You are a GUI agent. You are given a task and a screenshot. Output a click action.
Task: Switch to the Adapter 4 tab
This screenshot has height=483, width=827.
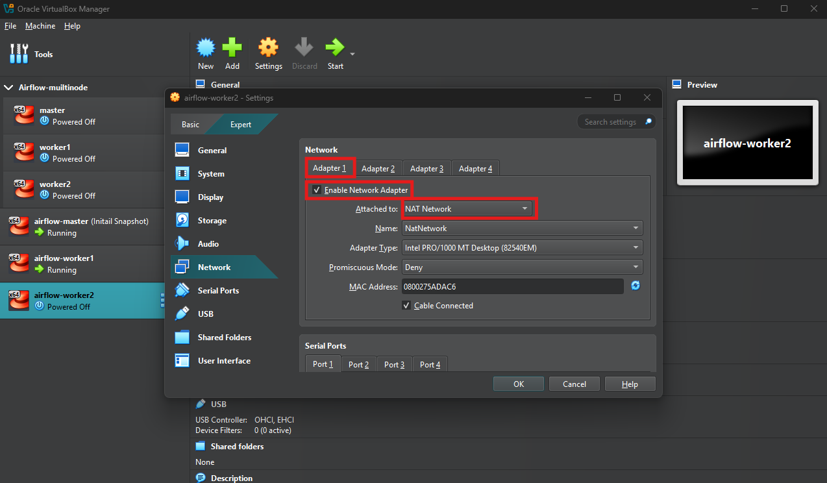click(x=475, y=169)
